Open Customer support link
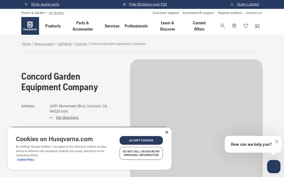The width and height of the screenshot is (284, 177). coord(166,13)
